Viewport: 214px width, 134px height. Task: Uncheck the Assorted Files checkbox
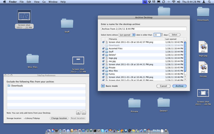tap(103, 49)
